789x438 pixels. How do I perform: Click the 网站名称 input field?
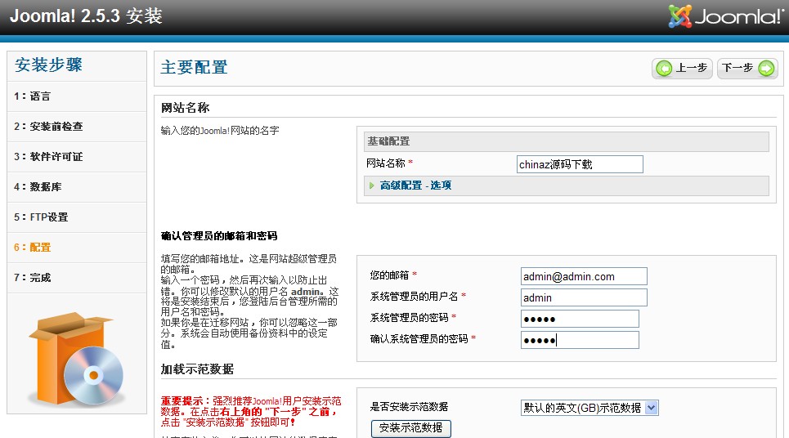(580, 164)
